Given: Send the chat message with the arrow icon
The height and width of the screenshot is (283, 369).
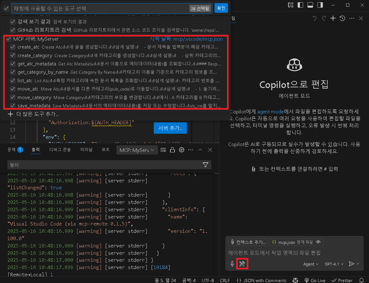Looking at the screenshot, I should point(351,264).
